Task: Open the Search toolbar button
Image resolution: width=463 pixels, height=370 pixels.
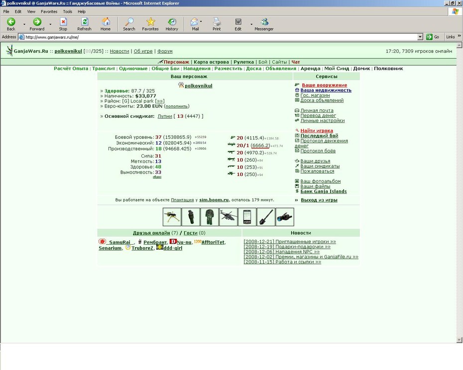Action: click(129, 24)
